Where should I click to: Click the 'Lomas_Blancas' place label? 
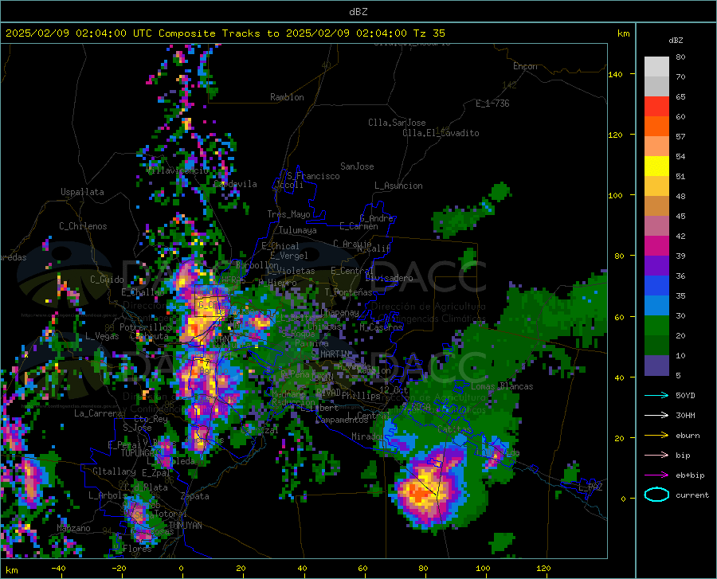point(502,386)
